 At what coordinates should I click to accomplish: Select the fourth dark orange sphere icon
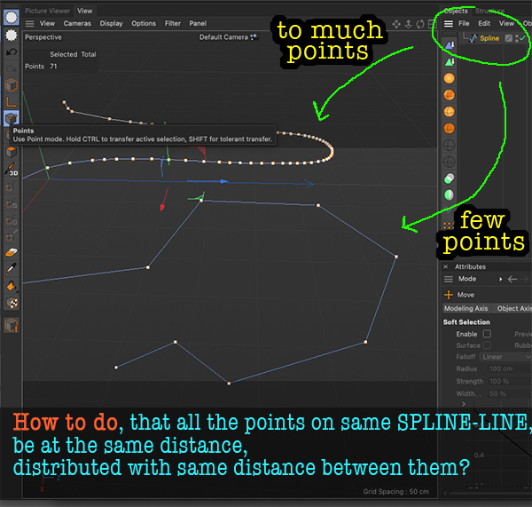point(450,129)
